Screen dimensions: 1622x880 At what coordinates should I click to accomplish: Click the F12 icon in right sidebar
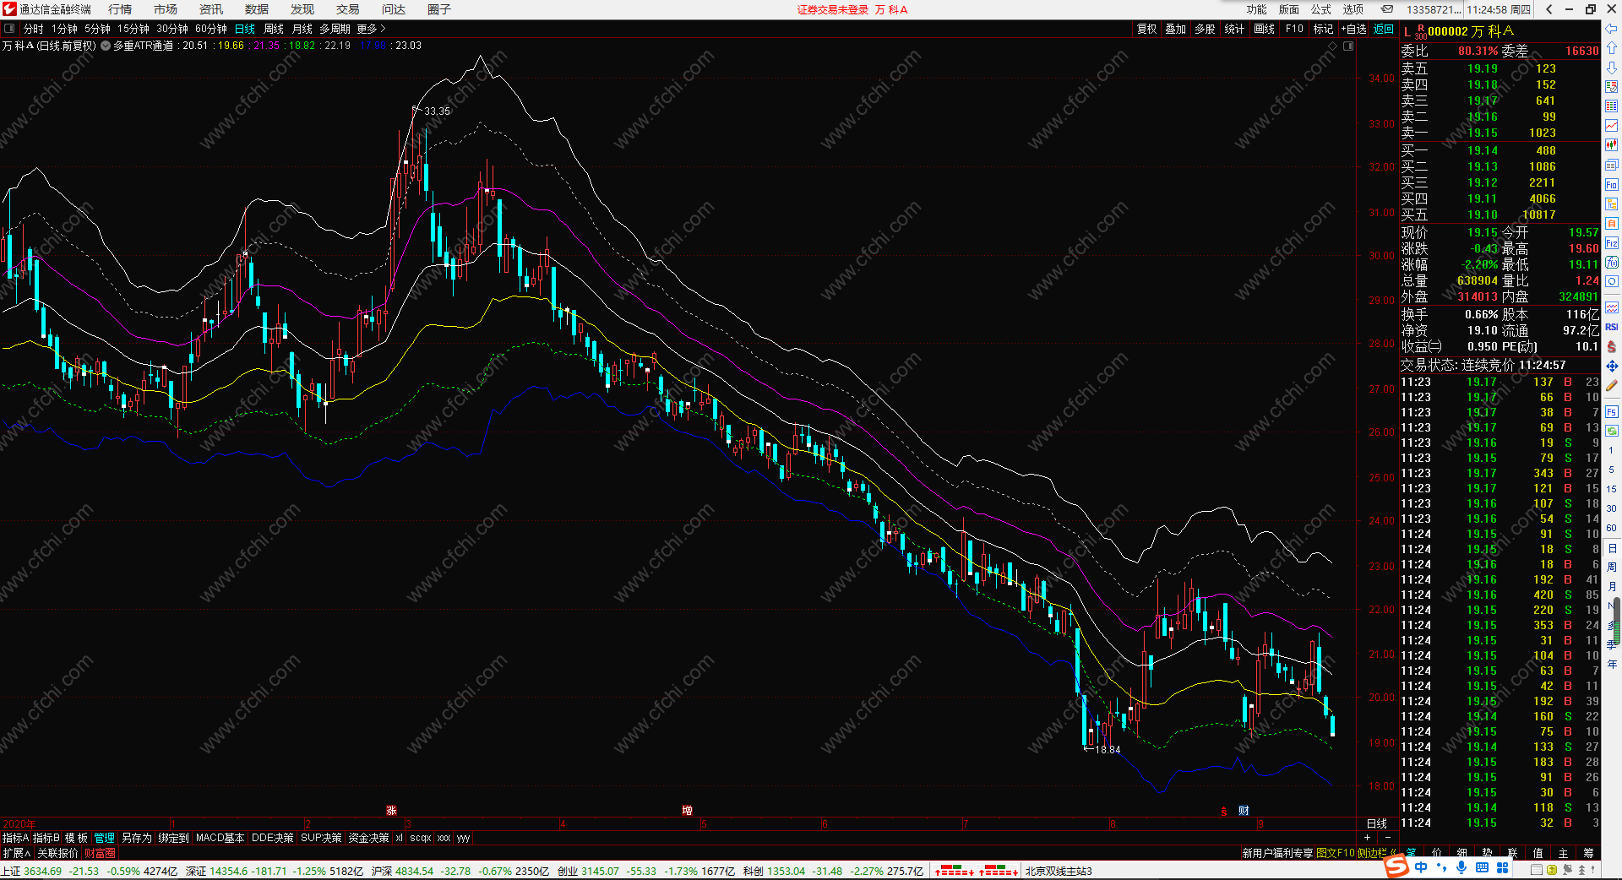tap(1611, 242)
